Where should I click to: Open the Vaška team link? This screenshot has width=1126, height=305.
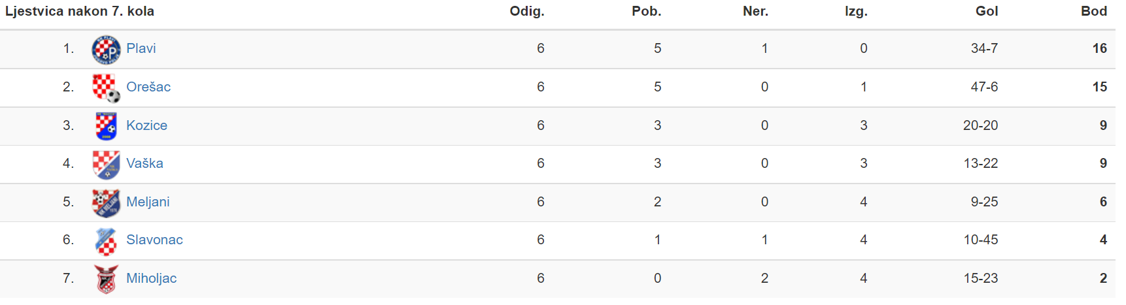pyautogui.click(x=145, y=163)
